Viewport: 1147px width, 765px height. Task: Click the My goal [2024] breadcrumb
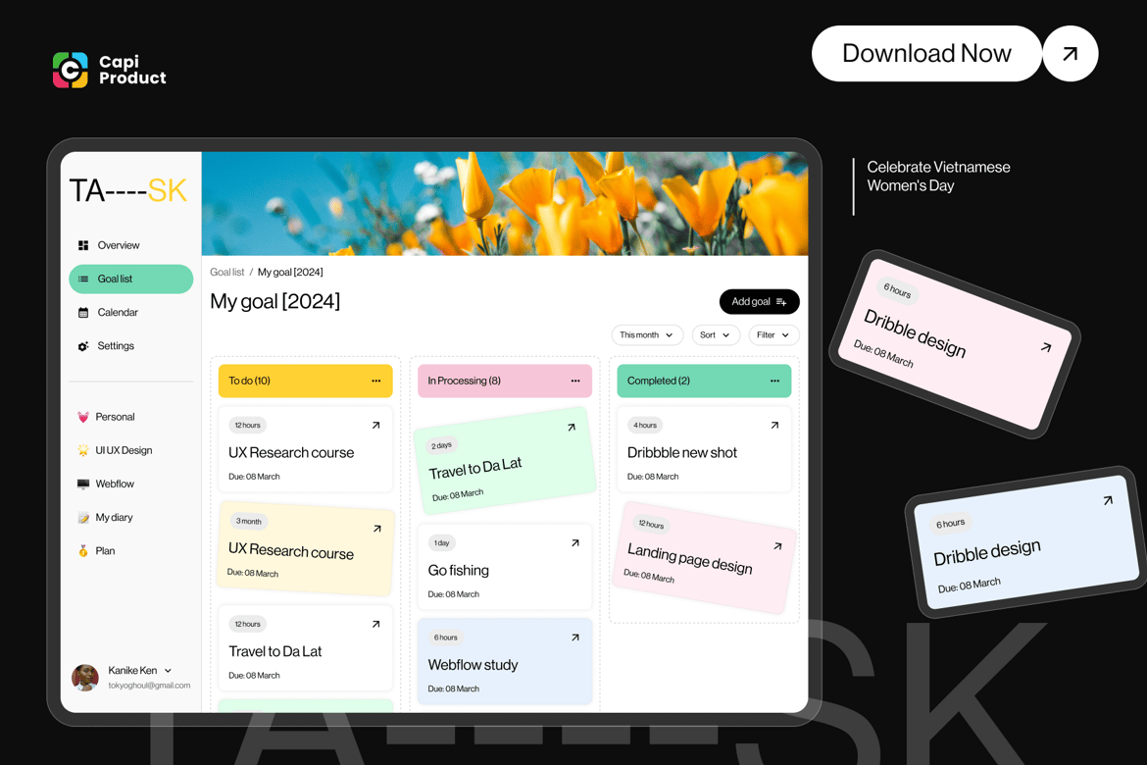tap(289, 272)
